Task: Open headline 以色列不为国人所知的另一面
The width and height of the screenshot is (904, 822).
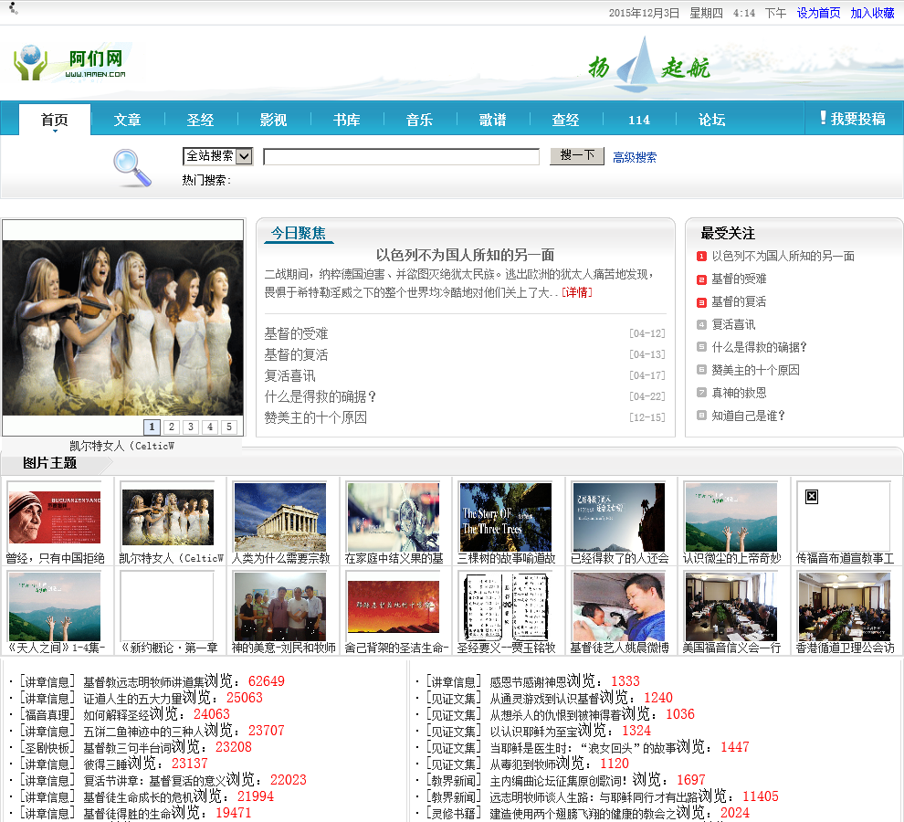Action: [466, 255]
